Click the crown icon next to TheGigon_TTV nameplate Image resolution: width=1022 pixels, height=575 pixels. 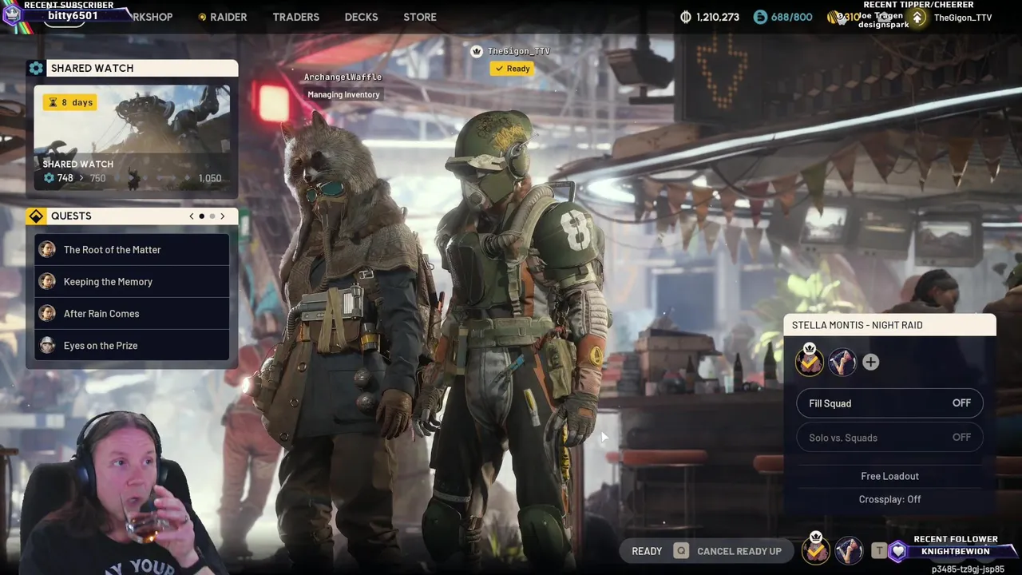pyautogui.click(x=477, y=51)
